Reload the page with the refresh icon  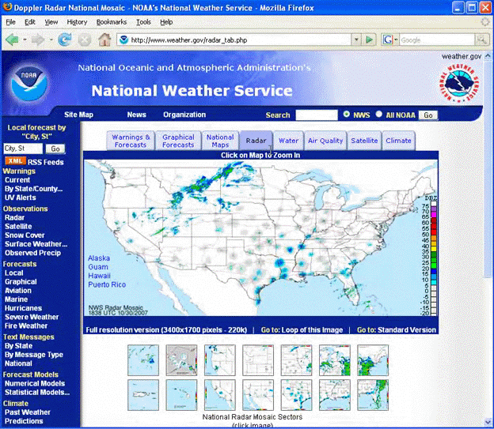[65, 40]
